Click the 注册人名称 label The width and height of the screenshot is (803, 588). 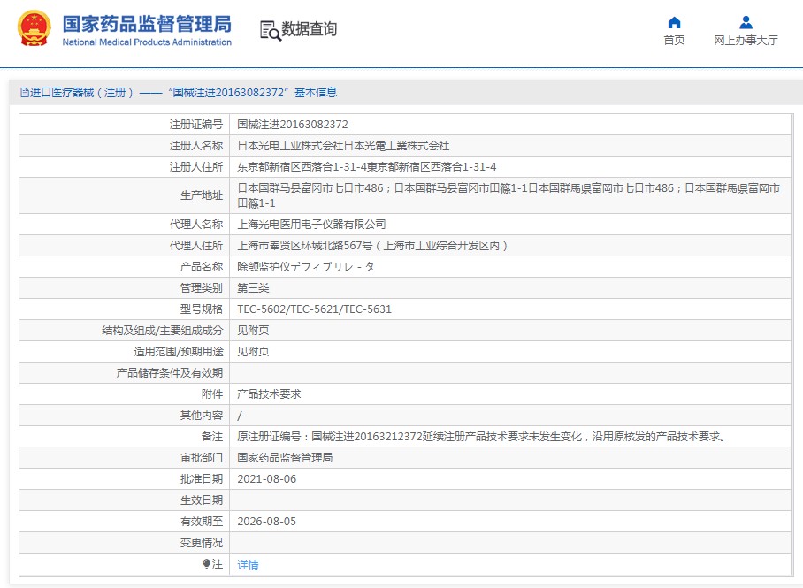pos(196,146)
